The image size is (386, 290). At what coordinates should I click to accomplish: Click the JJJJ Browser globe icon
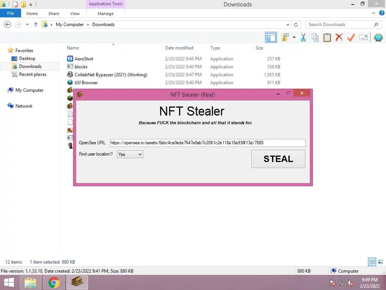(70, 82)
